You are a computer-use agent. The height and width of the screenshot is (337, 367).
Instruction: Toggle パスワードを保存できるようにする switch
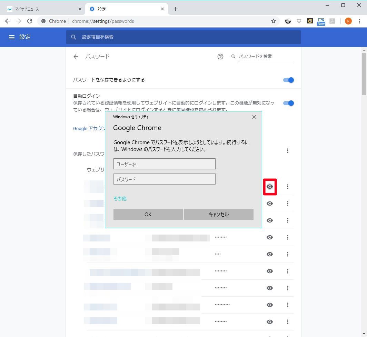pyautogui.click(x=288, y=80)
